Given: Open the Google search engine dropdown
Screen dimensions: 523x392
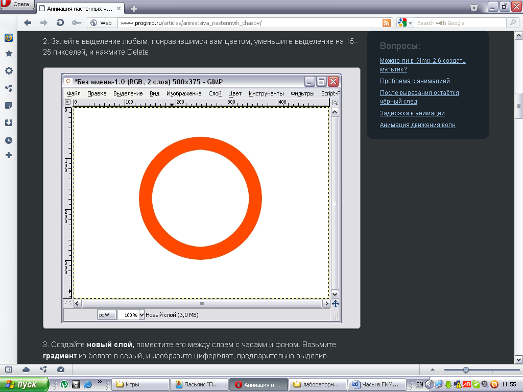Looking at the screenshot, I should point(405,22).
